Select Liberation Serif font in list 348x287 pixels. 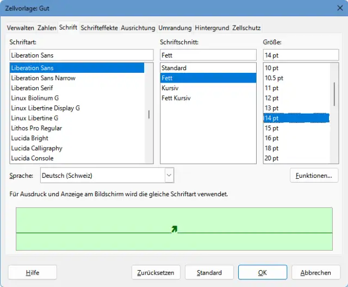point(33,88)
